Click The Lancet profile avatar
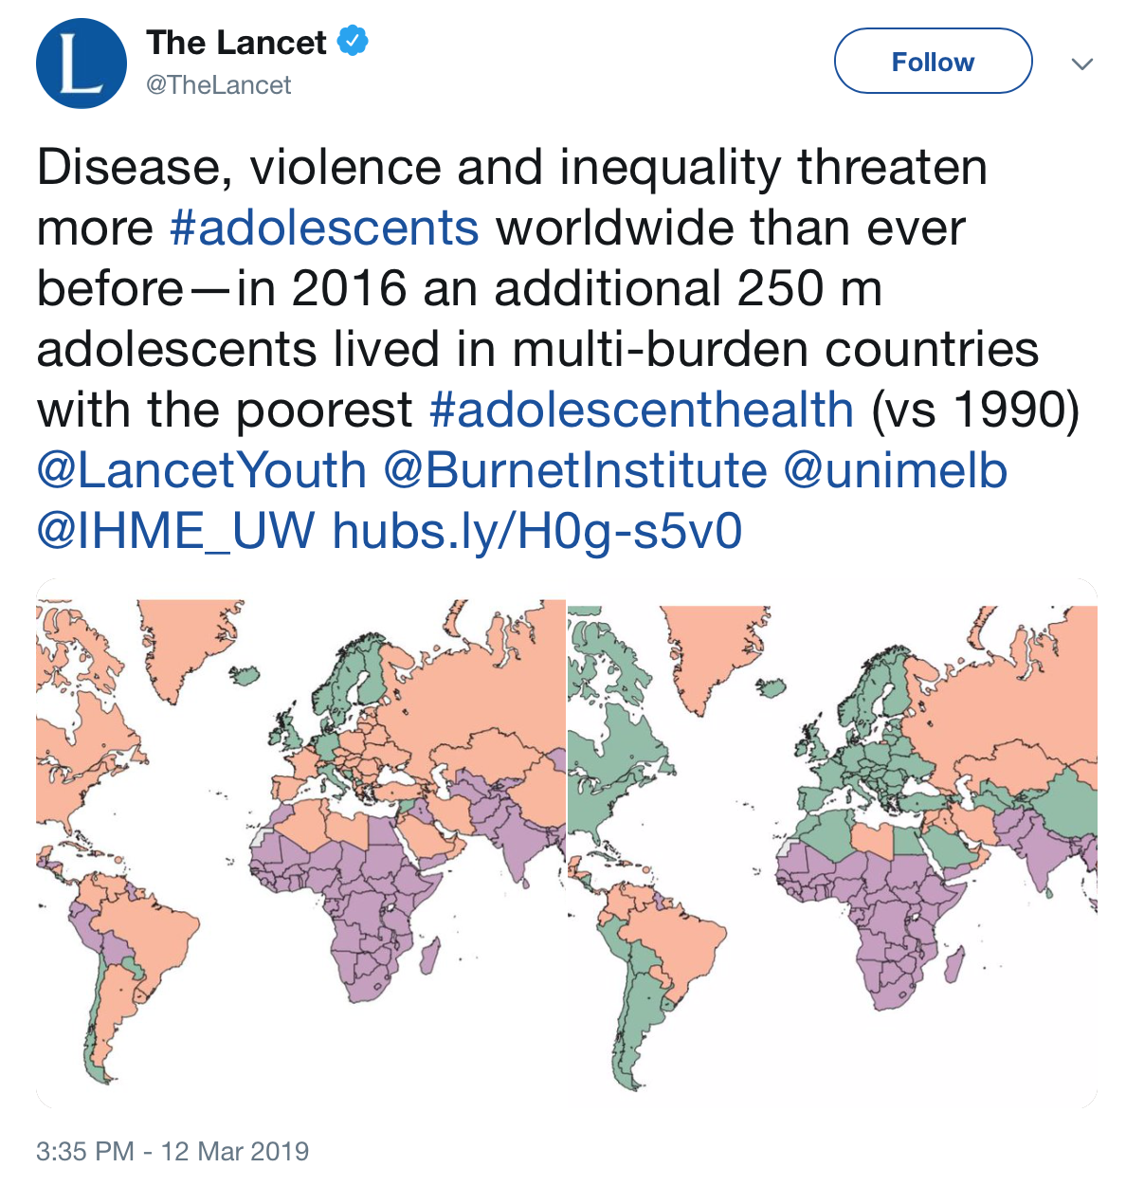This screenshot has width=1126, height=1186. 82,63
